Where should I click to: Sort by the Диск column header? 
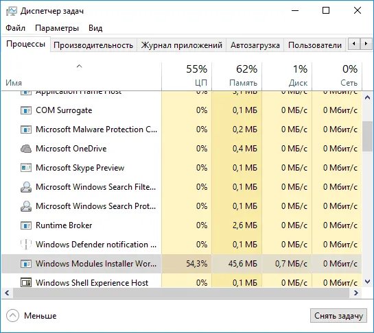coord(287,76)
